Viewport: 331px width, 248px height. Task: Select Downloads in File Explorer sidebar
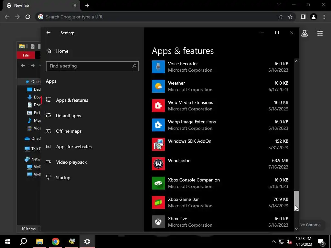(x=34, y=97)
